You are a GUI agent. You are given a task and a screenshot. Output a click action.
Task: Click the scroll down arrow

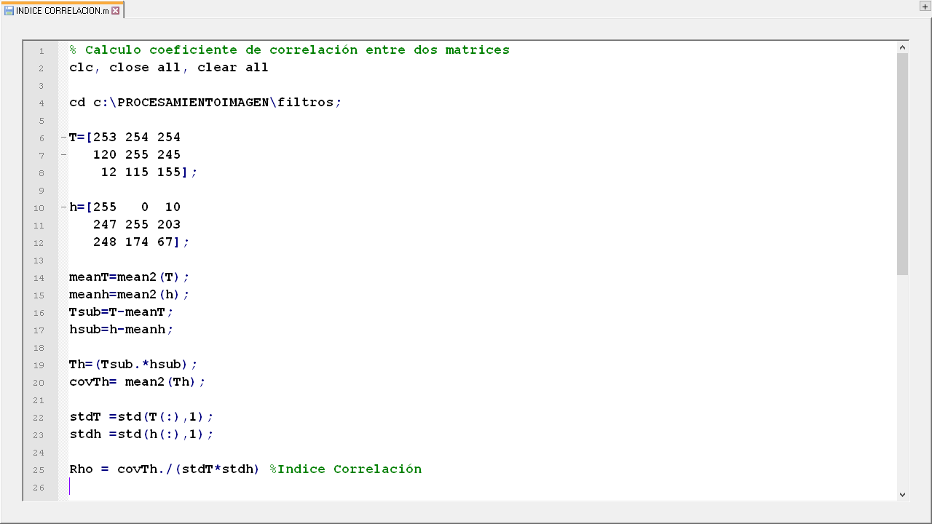[x=902, y=494]
